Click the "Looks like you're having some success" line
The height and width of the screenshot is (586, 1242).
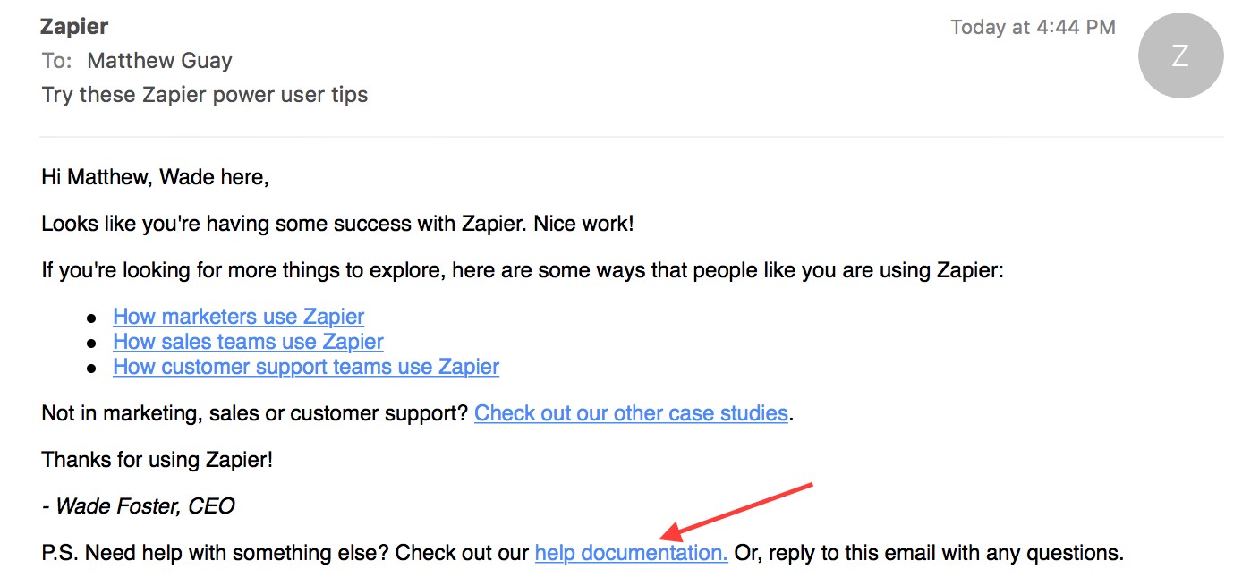click(337, 224)
